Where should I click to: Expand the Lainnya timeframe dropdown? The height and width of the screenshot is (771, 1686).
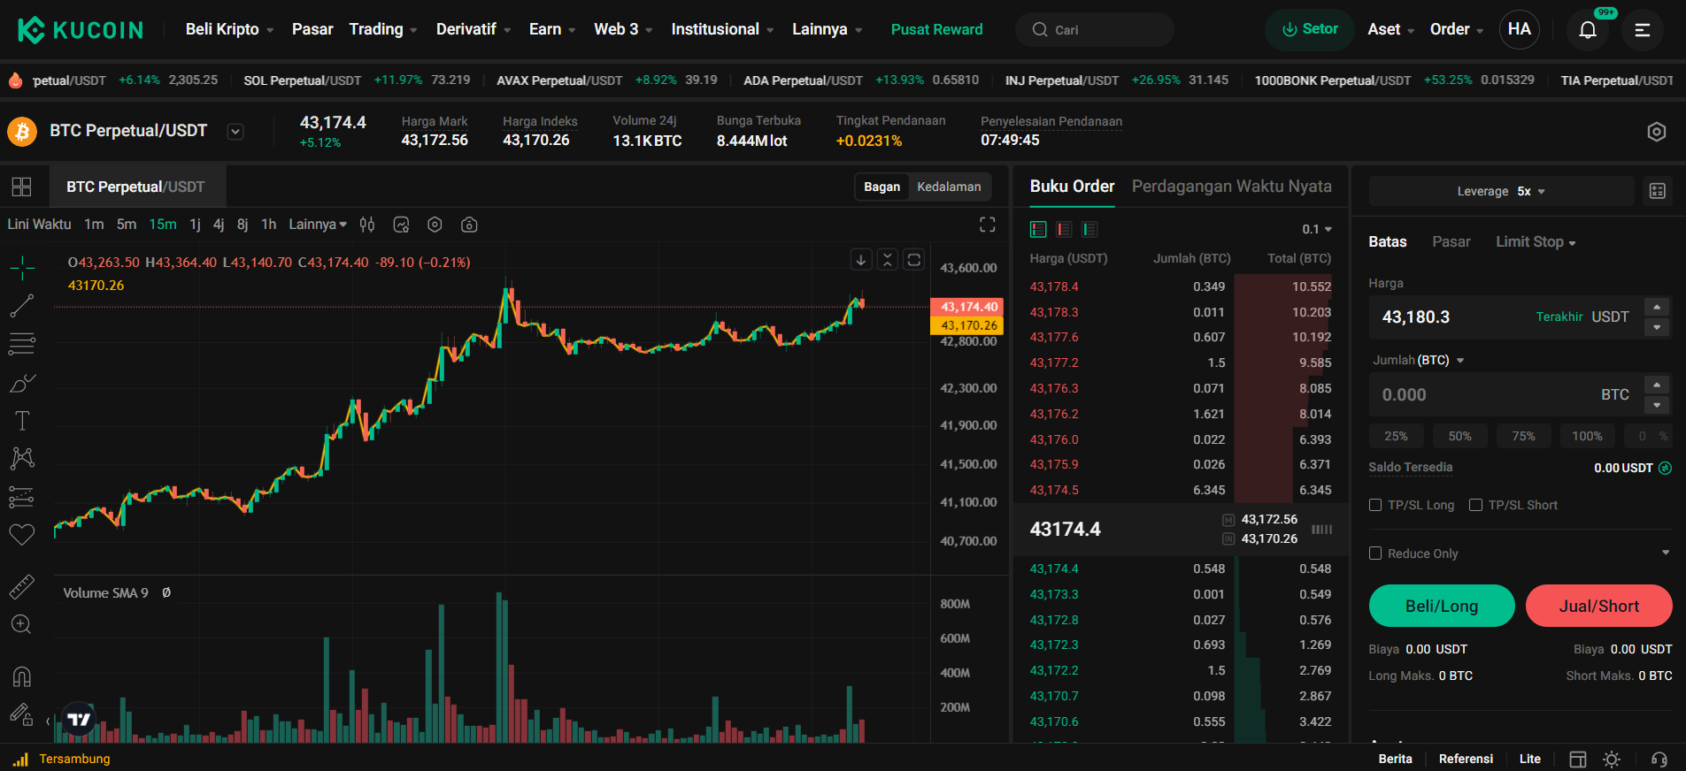click(x=318, y=225)
